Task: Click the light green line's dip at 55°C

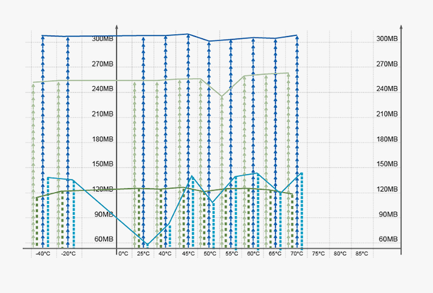Action: point(221,97)
